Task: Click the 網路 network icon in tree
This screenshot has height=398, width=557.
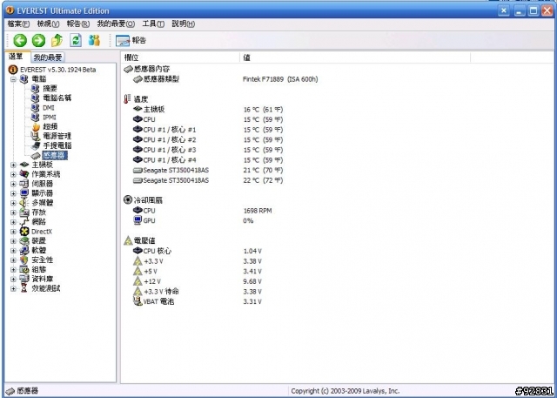Action: click(24, 222)
